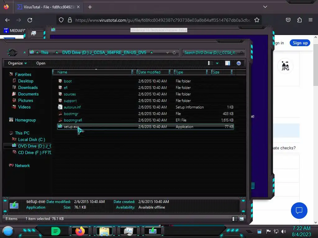Select DVD Drive (D:) in tree
The height and width of the screenshot is (238, 318).
(35, 146)
